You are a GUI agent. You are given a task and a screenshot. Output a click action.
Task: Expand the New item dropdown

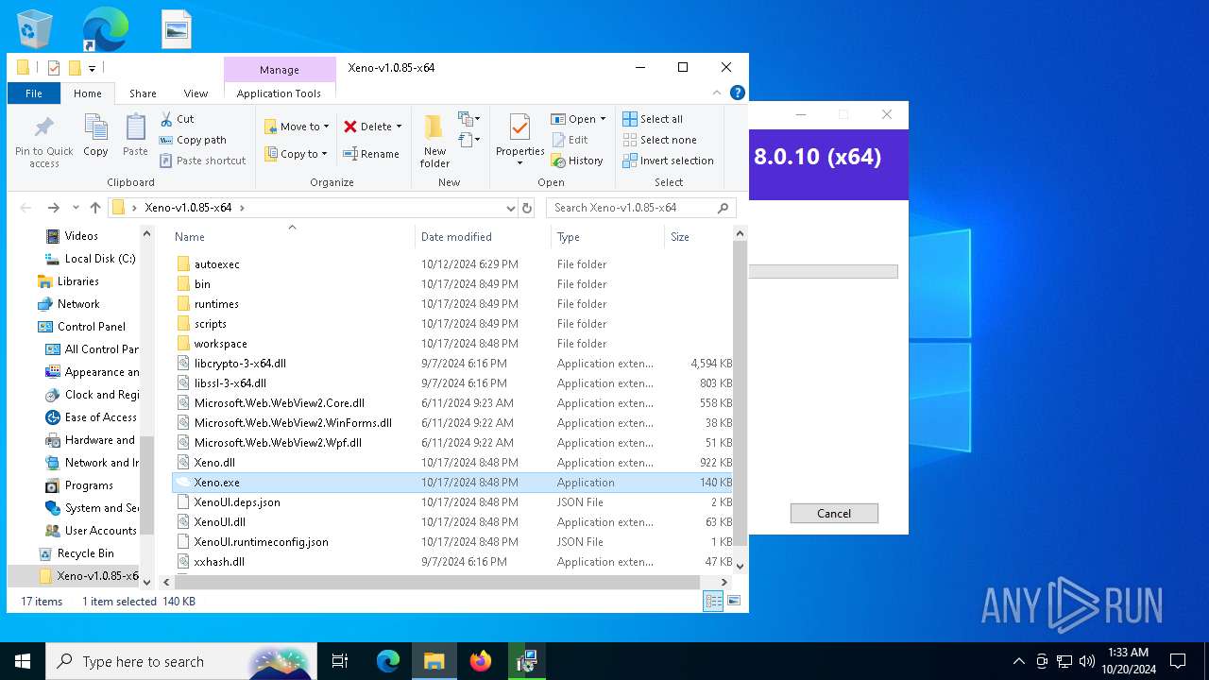click(x=469, y=119)
